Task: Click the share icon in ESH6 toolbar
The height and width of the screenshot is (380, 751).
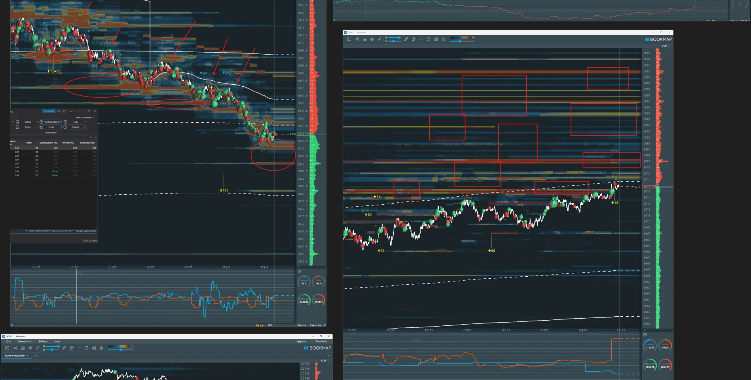Action: (357, 39)
